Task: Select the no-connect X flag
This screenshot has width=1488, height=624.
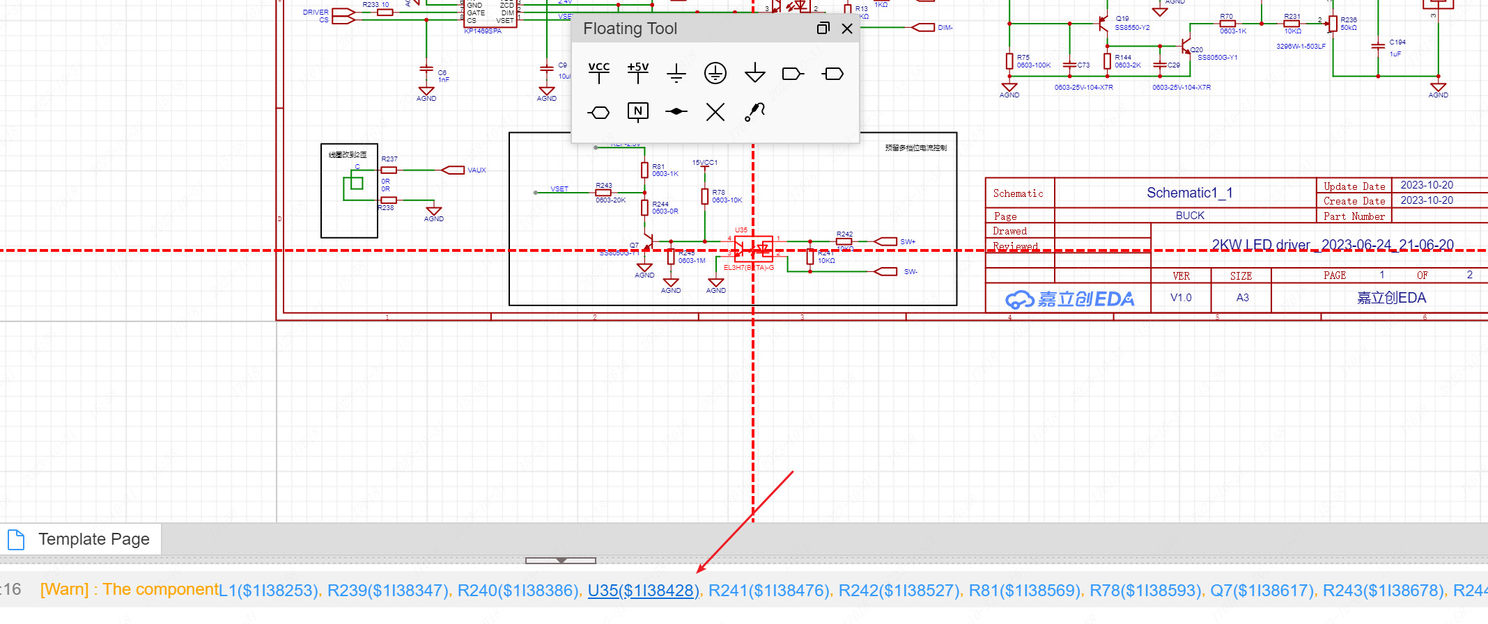Action: coord(715,112)
